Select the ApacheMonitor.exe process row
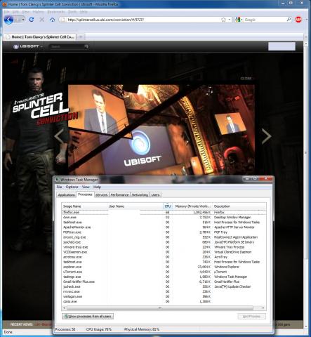 pos(164,227)
